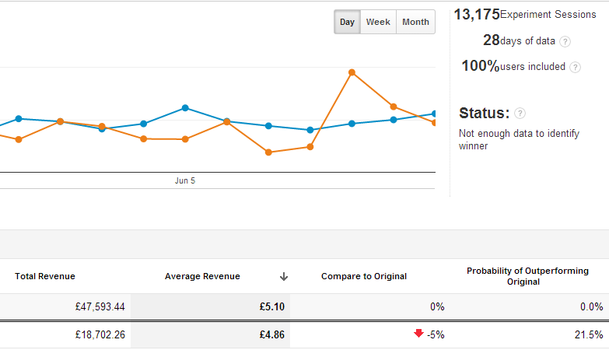Click help icon beside days of data
The width and height of the screenshot is (609, 350).
565,41
